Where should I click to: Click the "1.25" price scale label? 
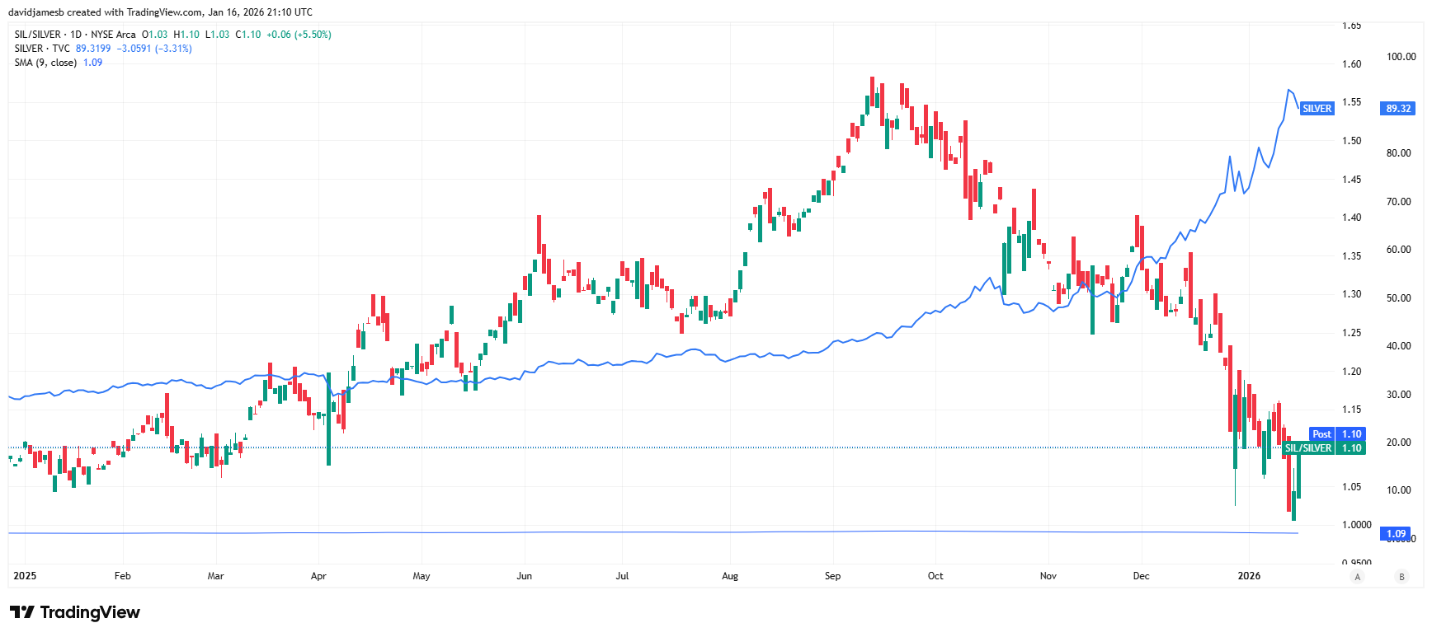(x=1351, y=333)
